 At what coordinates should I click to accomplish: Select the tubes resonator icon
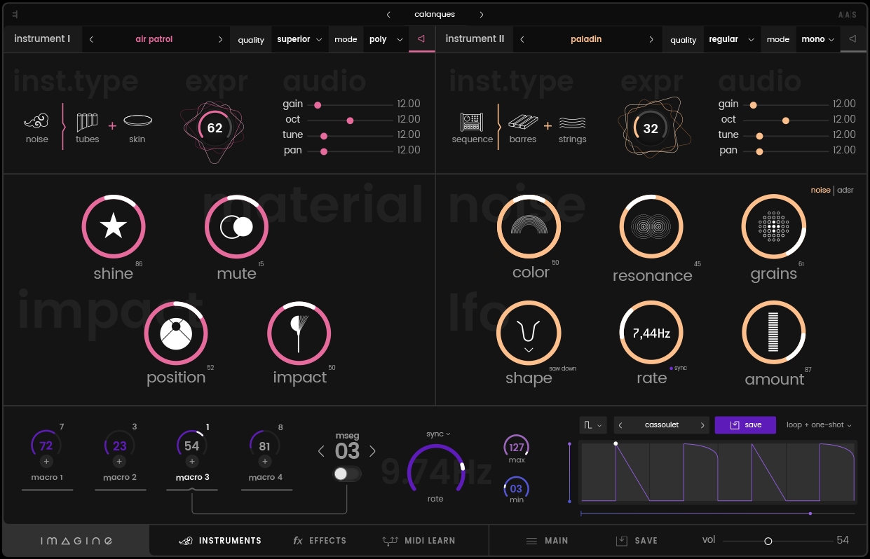click(88, 122)
